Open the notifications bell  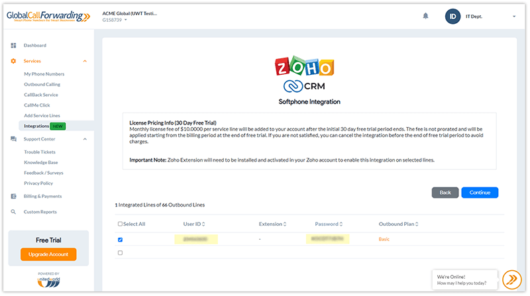(x=425, y=16)
